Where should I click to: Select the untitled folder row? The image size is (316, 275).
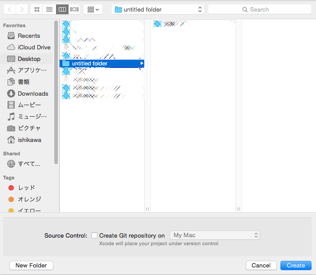click(x=102, y=64)
